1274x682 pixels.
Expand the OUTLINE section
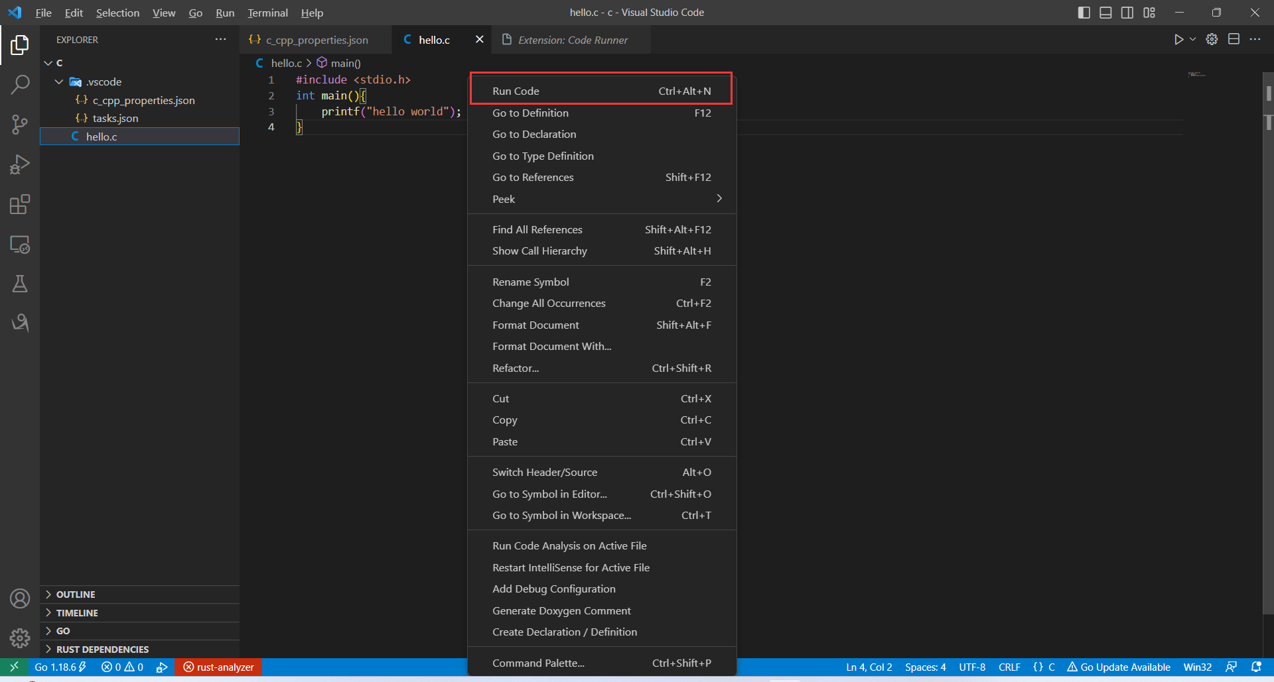click(x=139, y=595)
